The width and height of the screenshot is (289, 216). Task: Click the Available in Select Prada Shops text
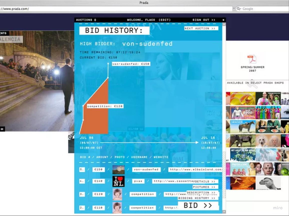[255, 83]
